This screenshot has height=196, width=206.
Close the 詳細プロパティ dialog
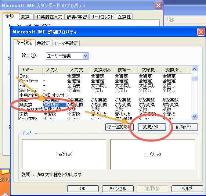(201, 32)
